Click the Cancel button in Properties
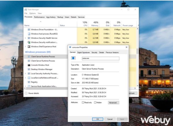The image size is (173, 126). (110, 119)
